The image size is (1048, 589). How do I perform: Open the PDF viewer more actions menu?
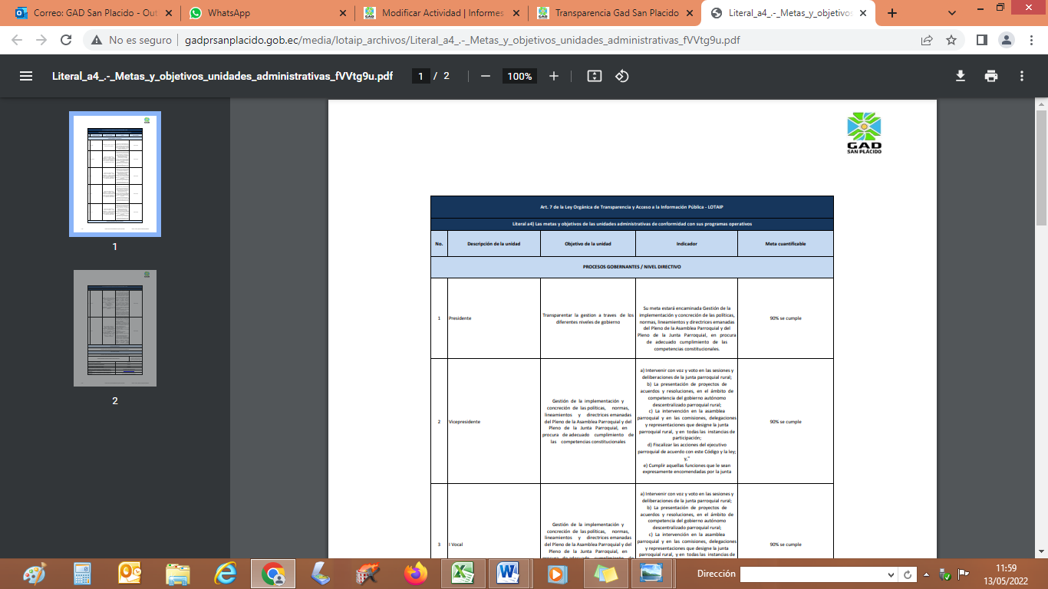tap(1022, 76)
